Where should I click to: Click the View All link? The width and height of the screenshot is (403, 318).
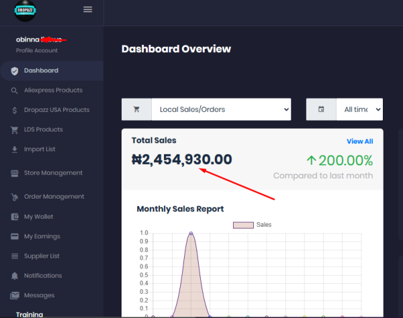[x=359, y=142]
